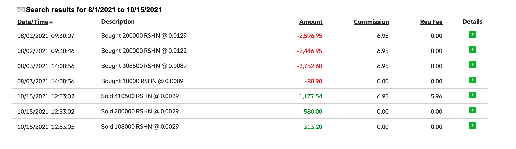Click the Description column header

click(118, 22)
